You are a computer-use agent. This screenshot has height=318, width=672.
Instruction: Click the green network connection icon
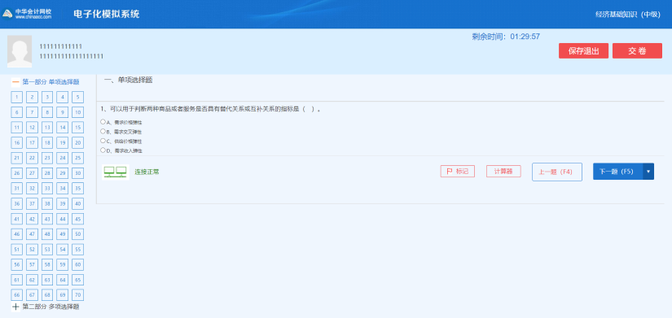tap(116, 172)
